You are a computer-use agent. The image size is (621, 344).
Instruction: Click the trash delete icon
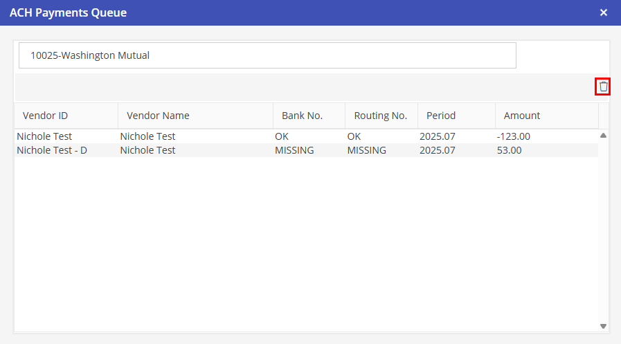click(603, 87)
